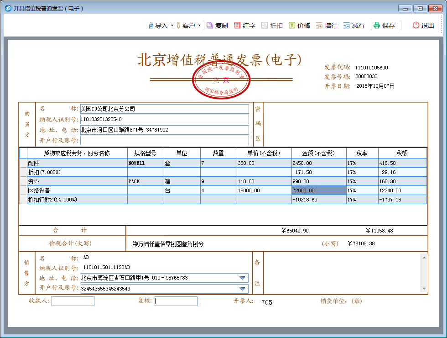The width and height of the screenshot is (447, 338).
Task: Click the 保存 save printer icon
Action: tap(377, 26)
